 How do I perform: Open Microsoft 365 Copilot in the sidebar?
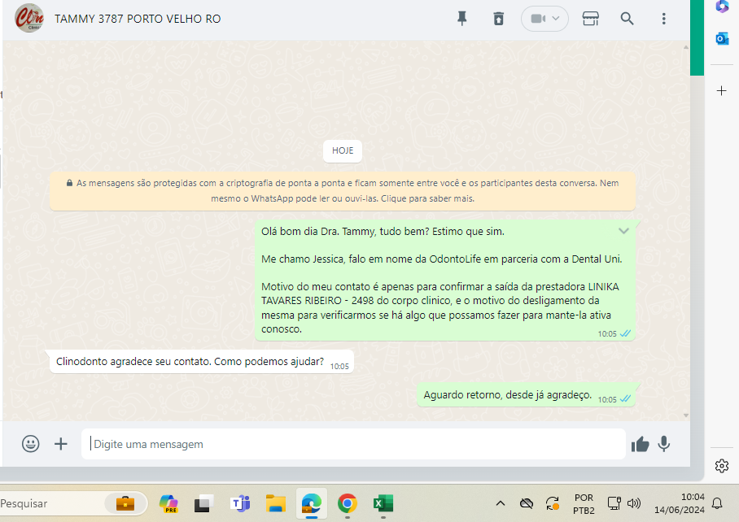722,7
